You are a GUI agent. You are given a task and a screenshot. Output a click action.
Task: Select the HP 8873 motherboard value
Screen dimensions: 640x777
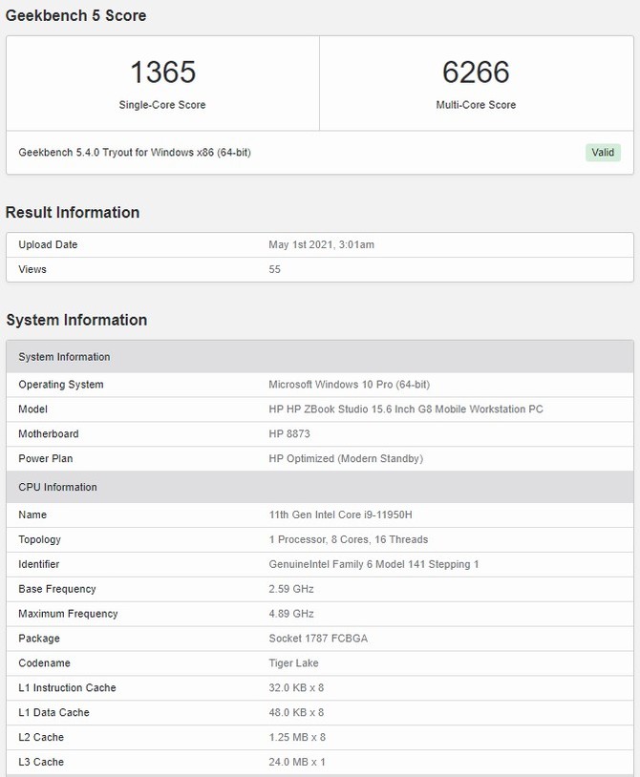(x=289, y=434)
